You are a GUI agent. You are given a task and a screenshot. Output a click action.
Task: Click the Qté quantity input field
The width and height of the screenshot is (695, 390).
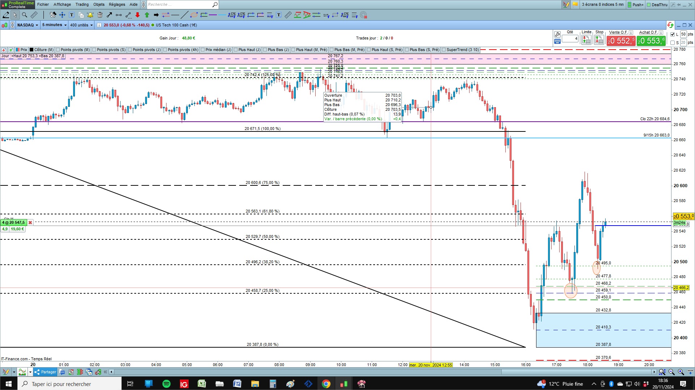pos(570,38)
